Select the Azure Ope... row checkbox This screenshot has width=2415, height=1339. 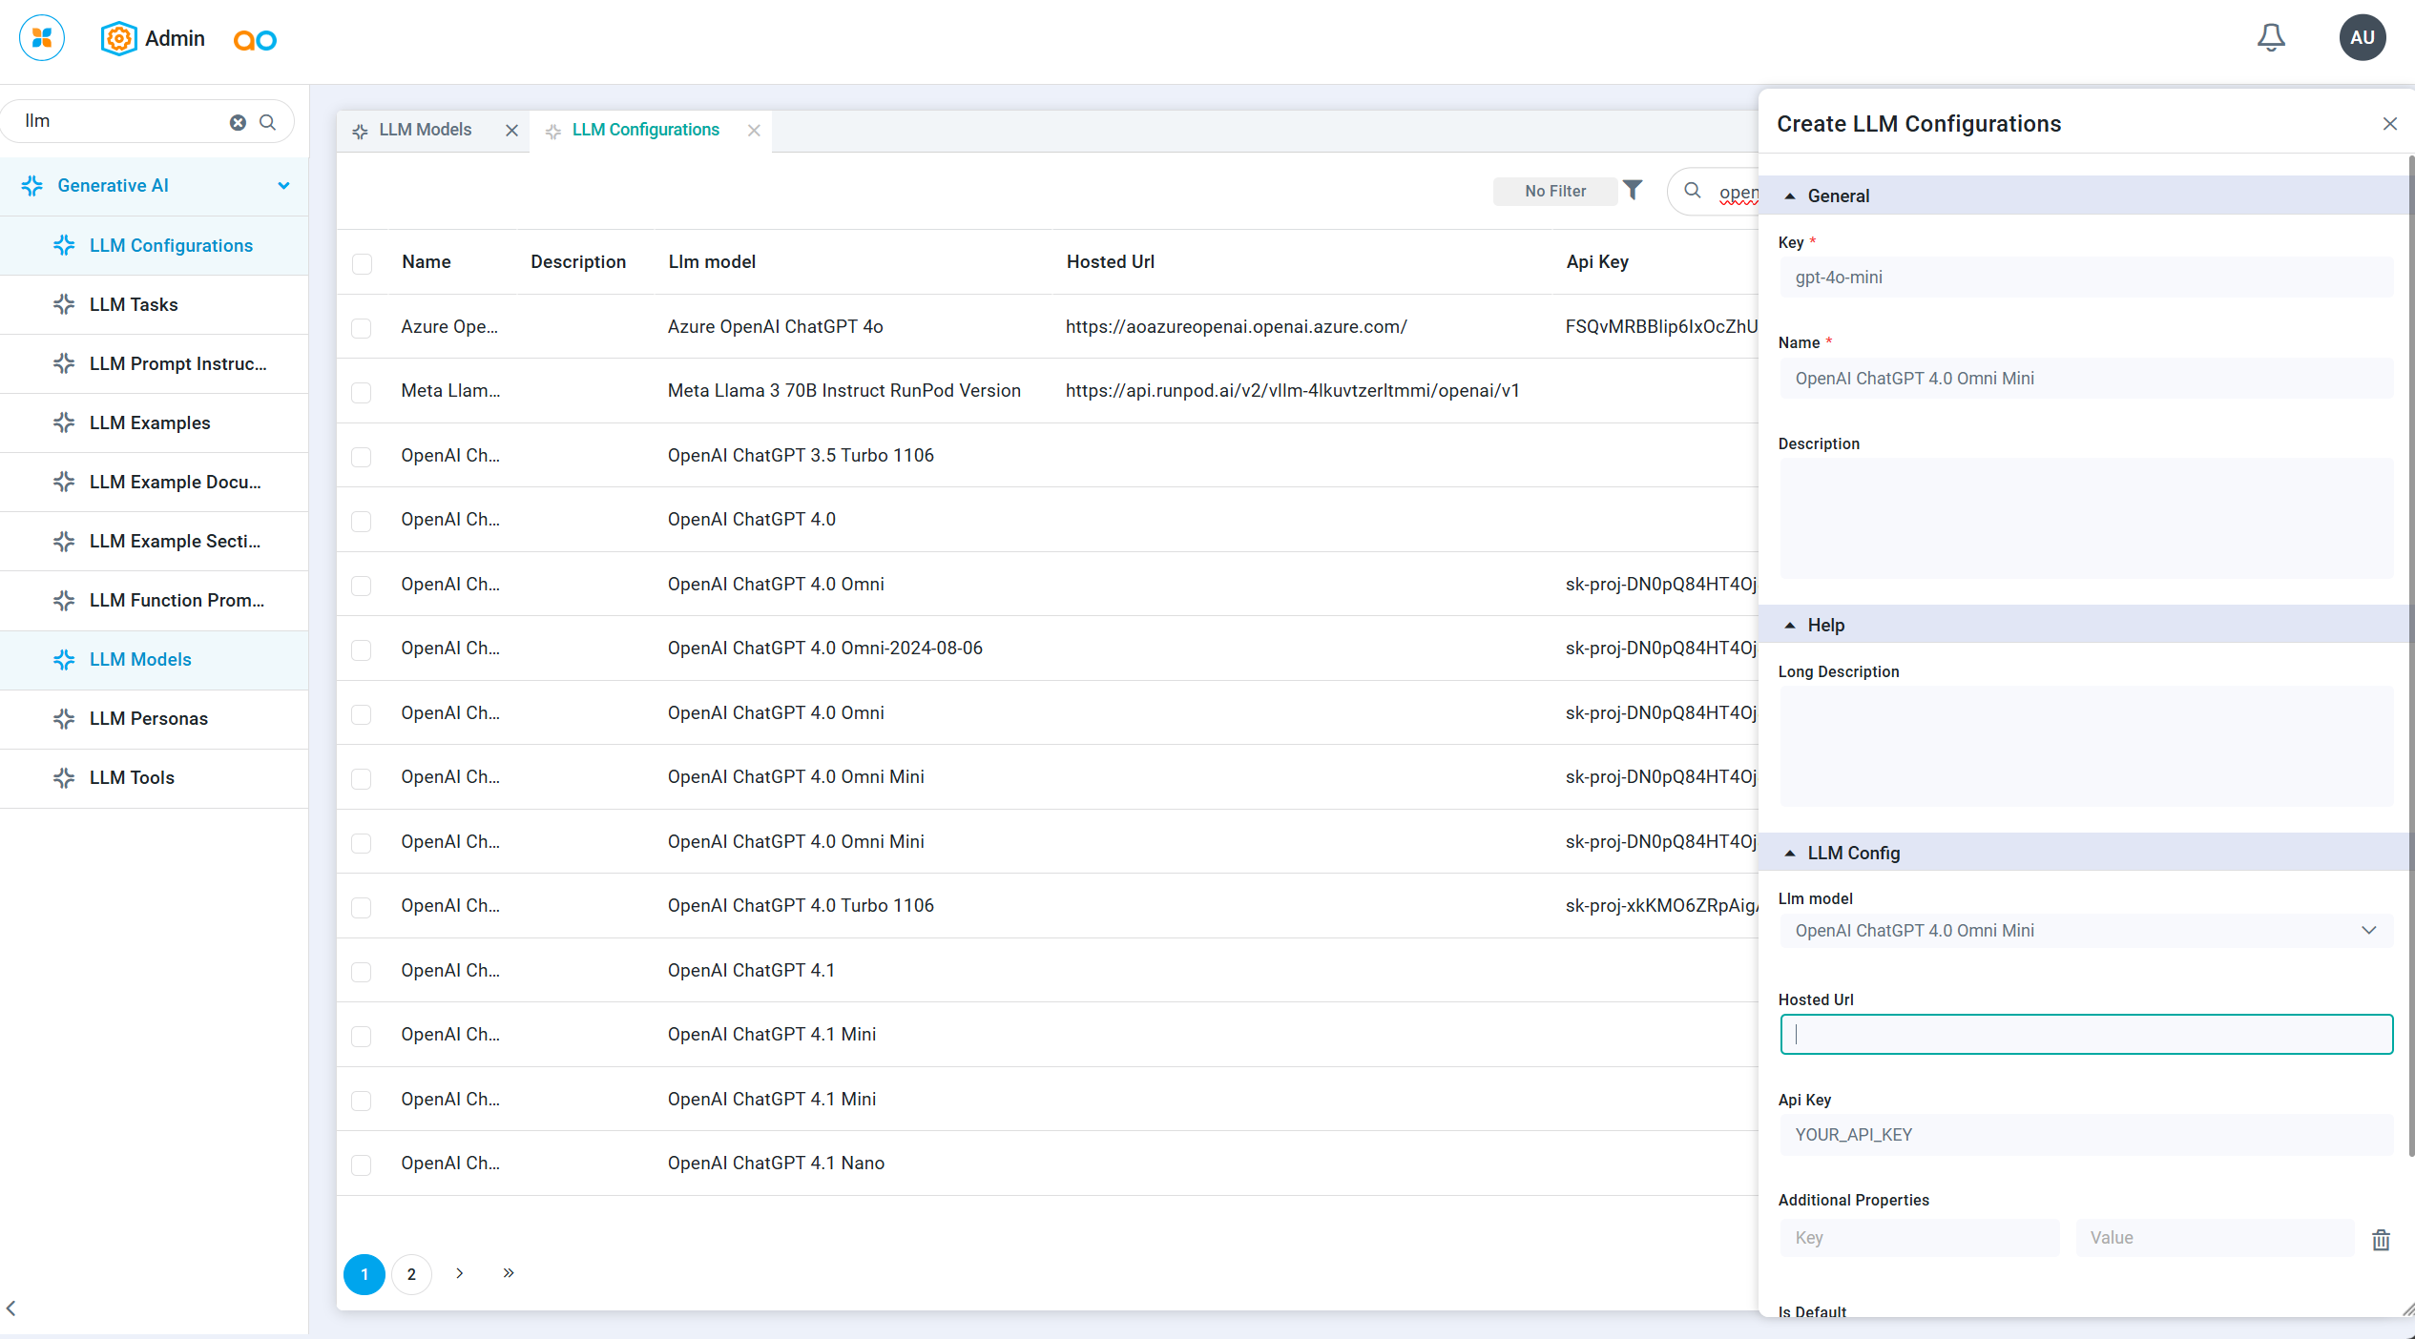coord(362,328)
